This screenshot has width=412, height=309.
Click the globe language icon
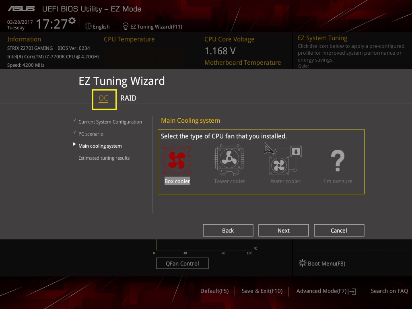pos(88,26)
